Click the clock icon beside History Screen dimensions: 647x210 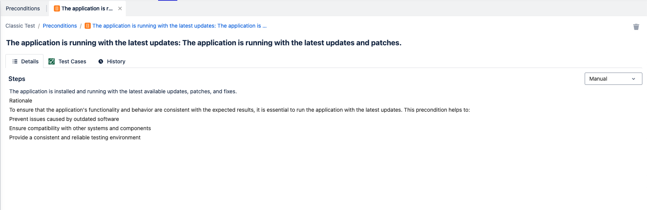click(101, 61)
